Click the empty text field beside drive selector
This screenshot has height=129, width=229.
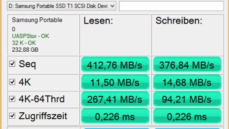click(x=171, y=6)
